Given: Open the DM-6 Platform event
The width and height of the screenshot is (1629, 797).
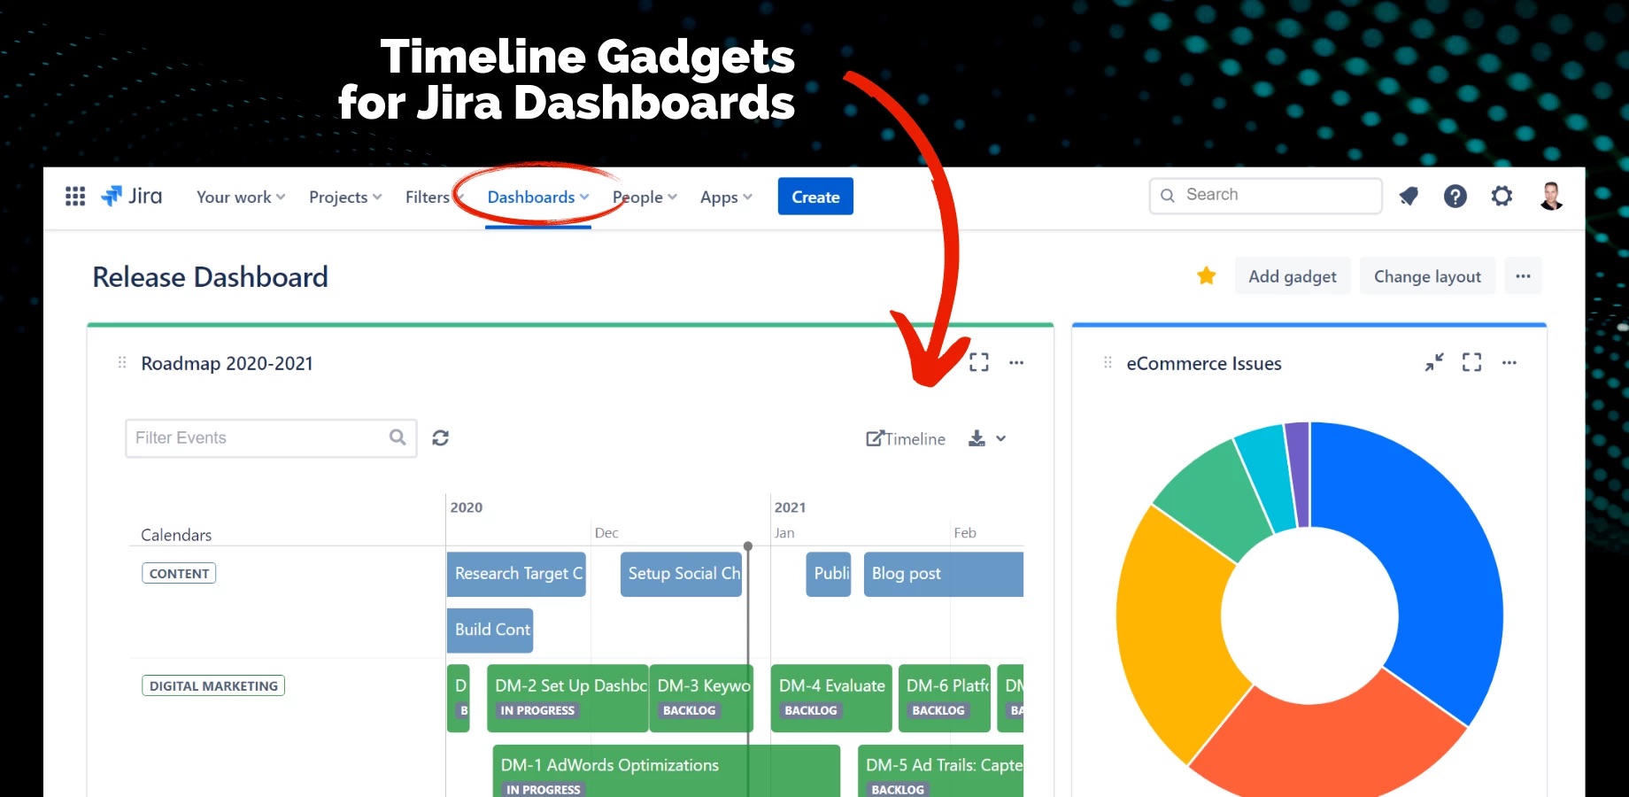Looking at the screenshot, I should pos(945,698).
